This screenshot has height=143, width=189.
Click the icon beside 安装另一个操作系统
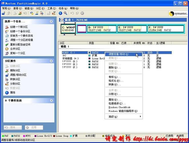pyautogui.click(x=7, y=36)
